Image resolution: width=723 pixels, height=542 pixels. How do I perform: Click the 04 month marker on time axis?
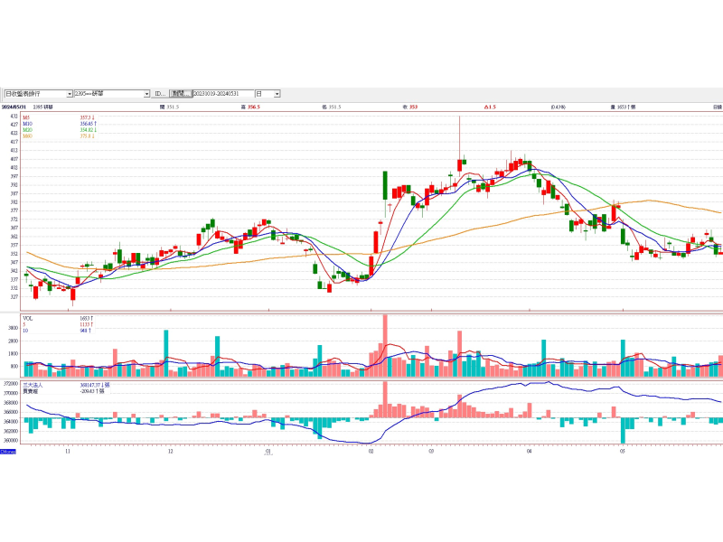pyautogui.click(x=529, y=451)
